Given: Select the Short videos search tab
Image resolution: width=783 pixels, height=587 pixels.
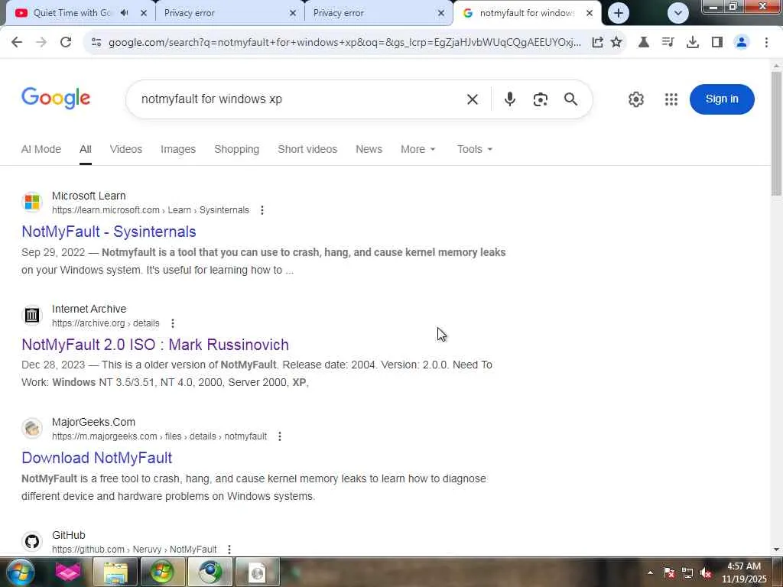Looking at the screenshot, I should click(307, 149).
